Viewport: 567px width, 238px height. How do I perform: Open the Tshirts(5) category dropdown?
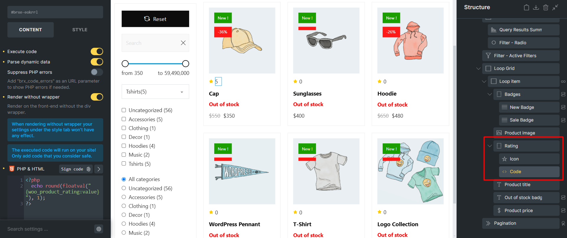click(155, 92)
